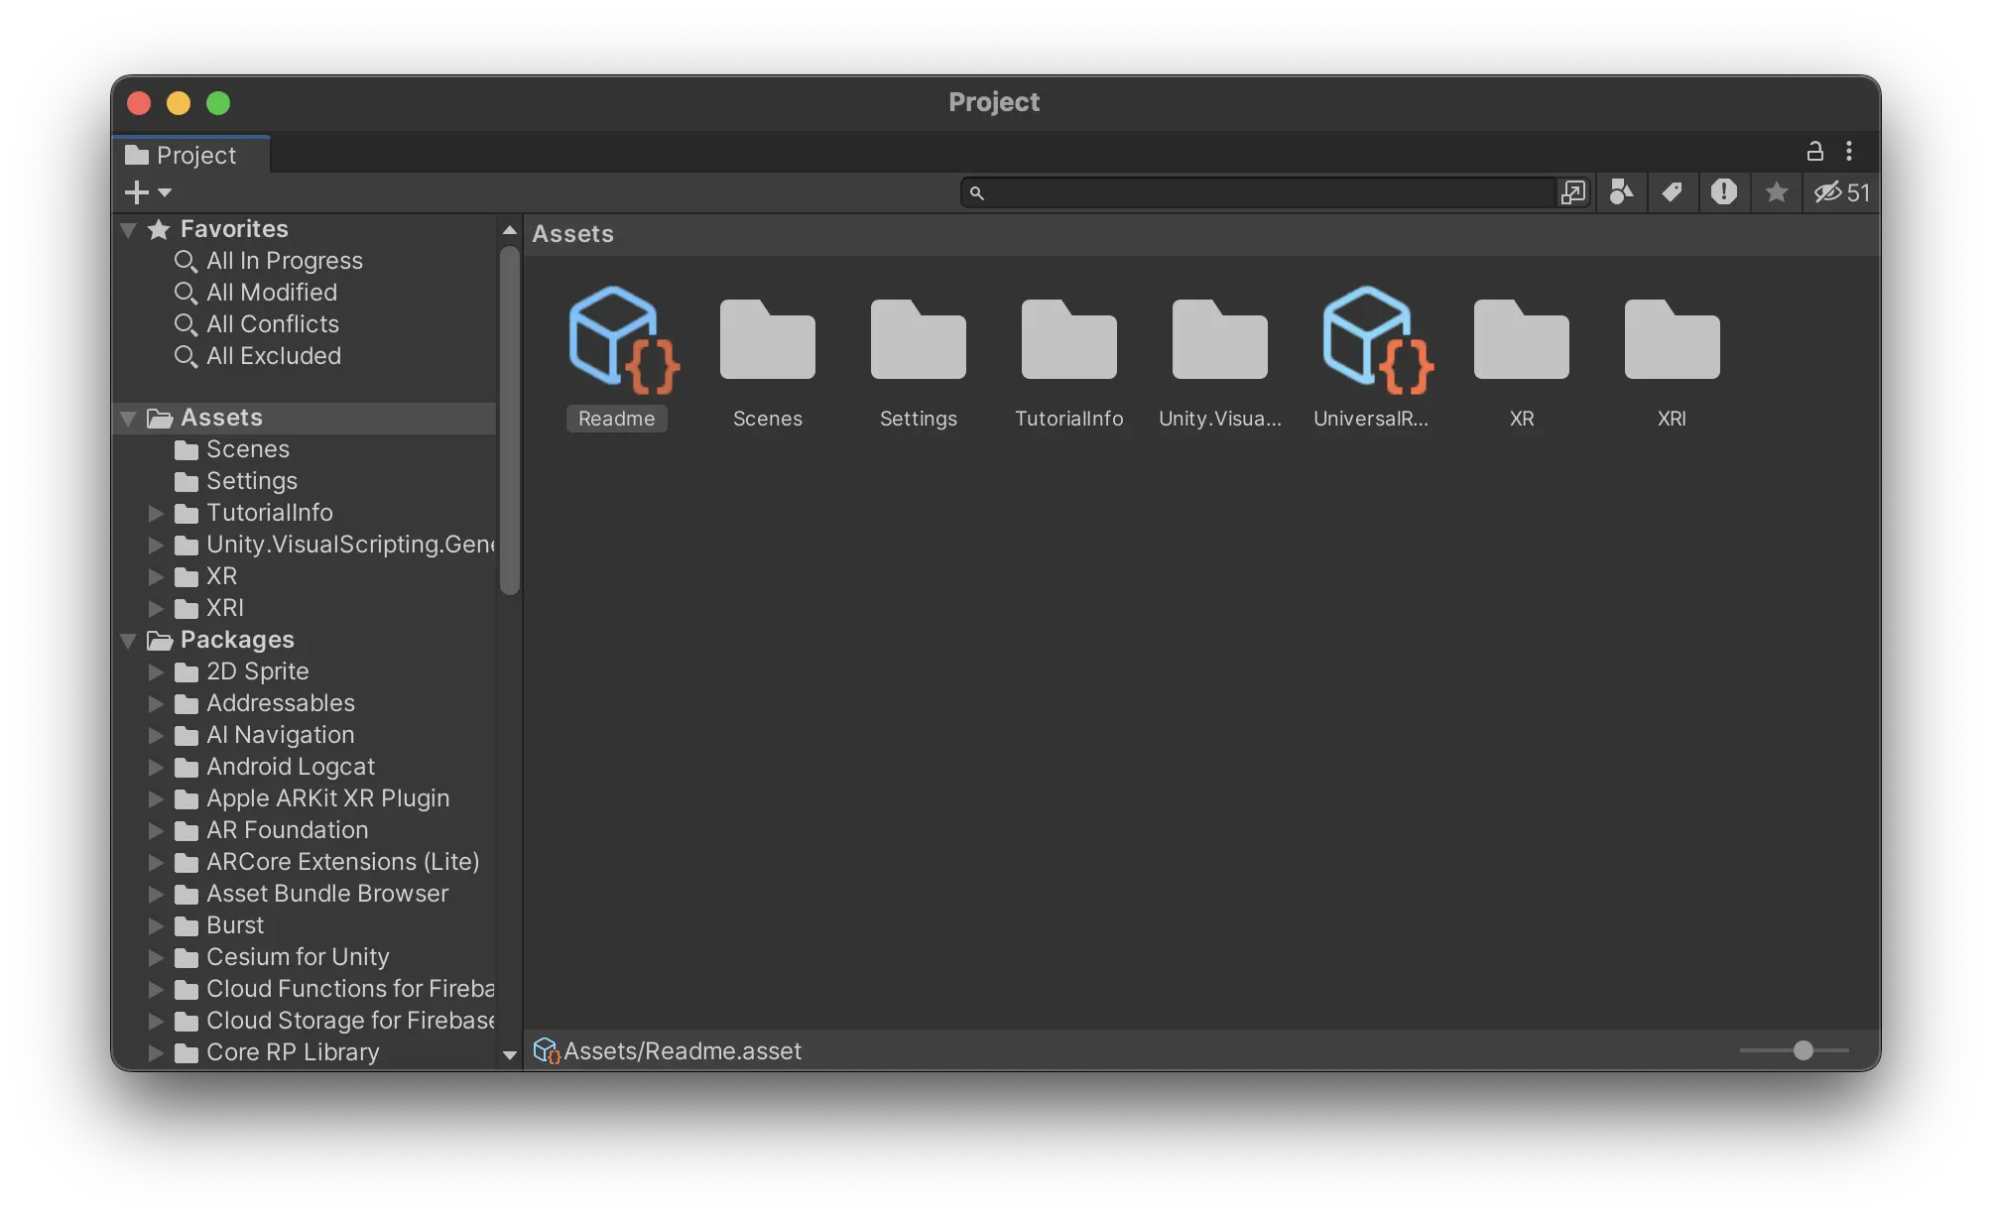This screenshot has width=1992, height=1218.
Task: Expand the Cesium for Unity package
Action: (x=156, y=957)
